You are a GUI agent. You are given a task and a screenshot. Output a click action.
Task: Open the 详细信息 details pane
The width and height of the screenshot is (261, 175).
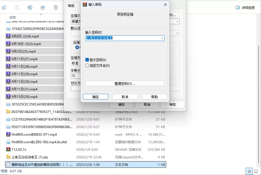pos(245,8)
